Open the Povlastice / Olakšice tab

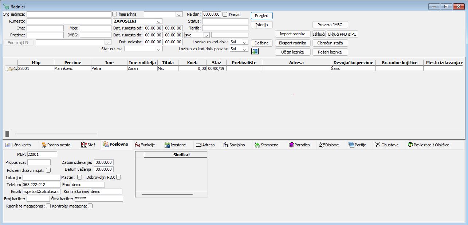[429, 145]
